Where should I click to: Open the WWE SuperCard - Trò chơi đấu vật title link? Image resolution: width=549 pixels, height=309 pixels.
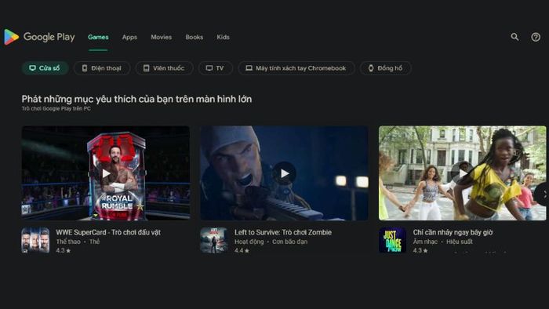(108, 232)
